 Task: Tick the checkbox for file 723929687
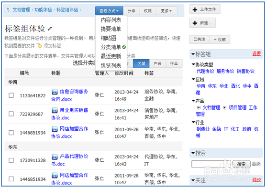coord(11,114)
